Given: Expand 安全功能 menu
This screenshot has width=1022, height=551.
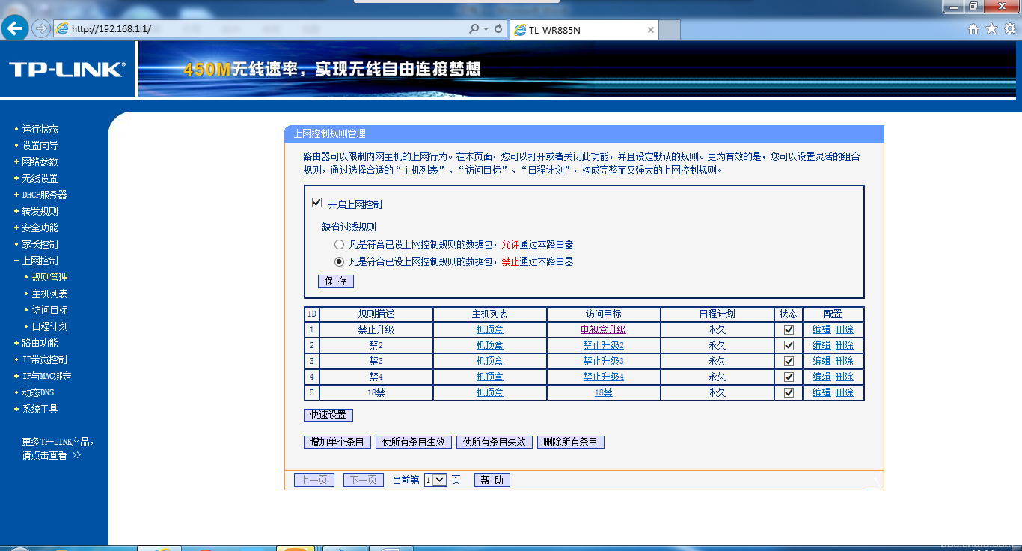Looking at the screenshot, I should pos(40,228).
